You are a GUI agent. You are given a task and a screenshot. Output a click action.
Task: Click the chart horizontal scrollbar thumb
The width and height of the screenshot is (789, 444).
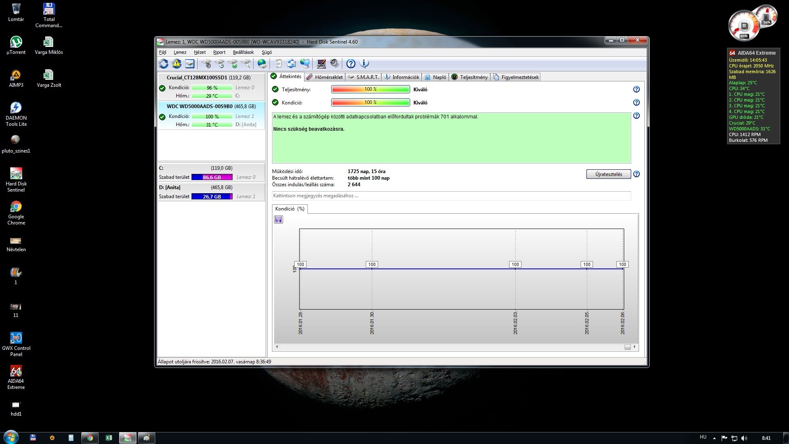pyautogui.click(x=628, y=347)
